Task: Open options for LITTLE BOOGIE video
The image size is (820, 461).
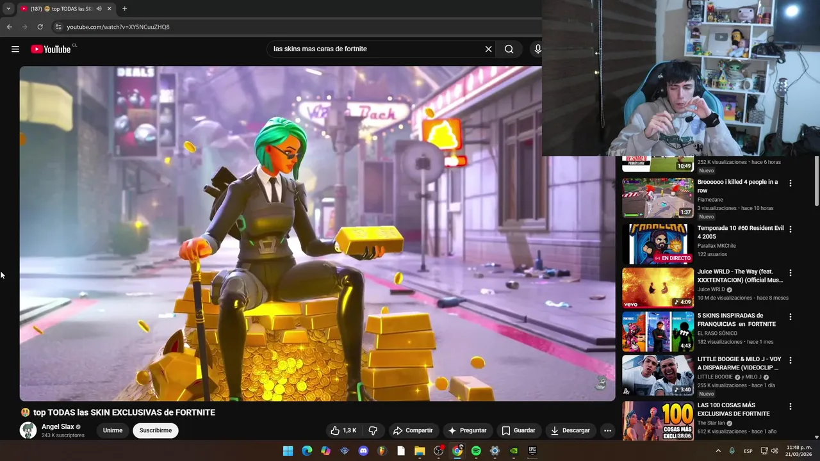Action: (x=790, y=360)
